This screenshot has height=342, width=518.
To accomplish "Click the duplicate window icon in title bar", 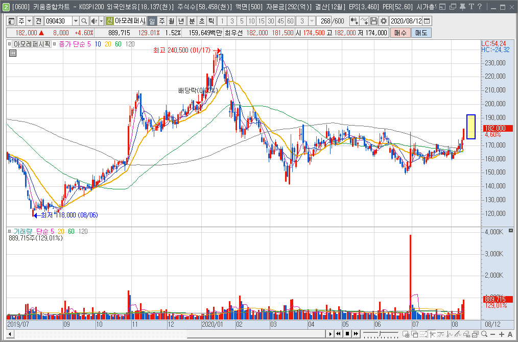I will click(453, 7).
